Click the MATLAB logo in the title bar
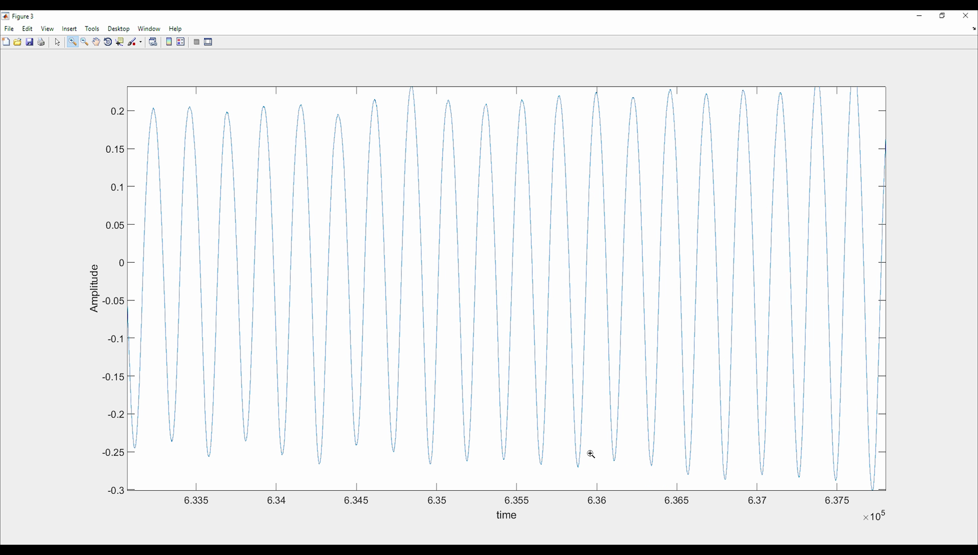Viewport: 978px width, 555px height. 6,16
